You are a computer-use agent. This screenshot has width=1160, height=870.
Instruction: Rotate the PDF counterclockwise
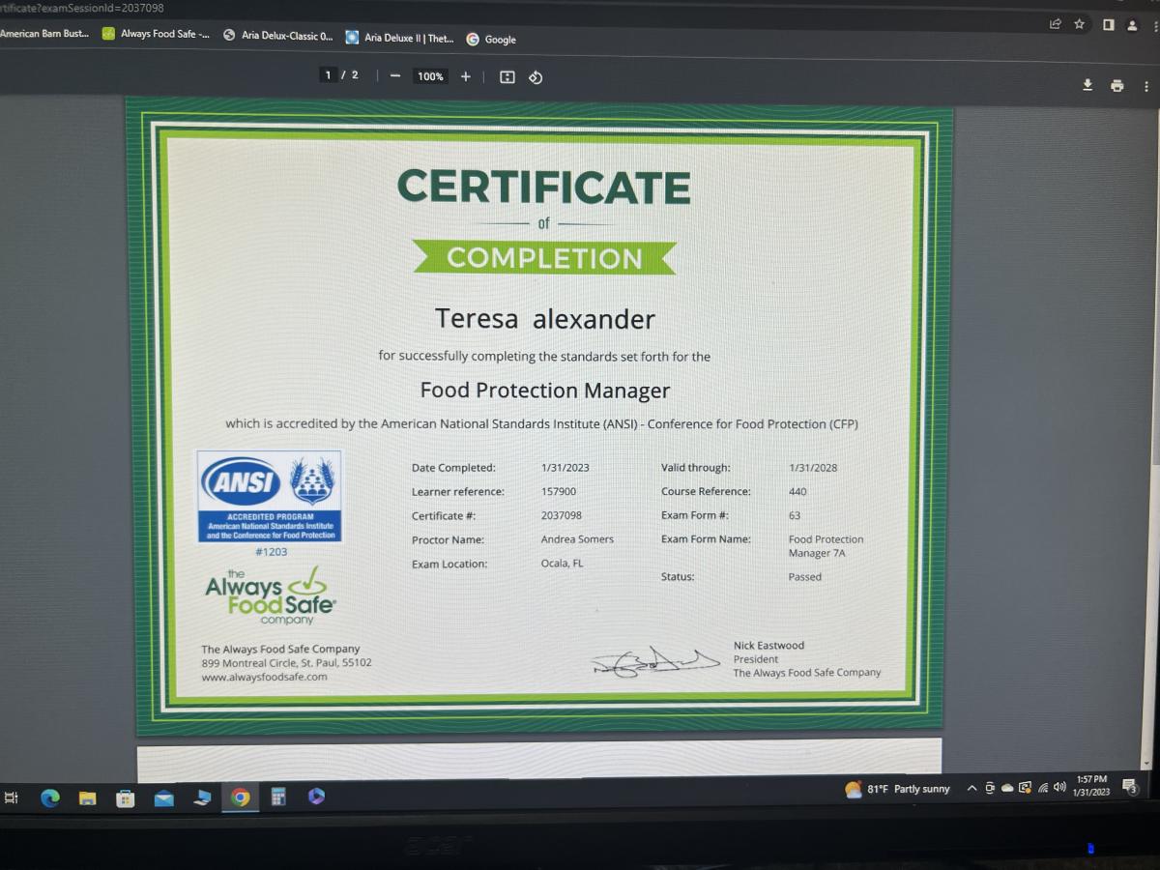tap(536, 77)
